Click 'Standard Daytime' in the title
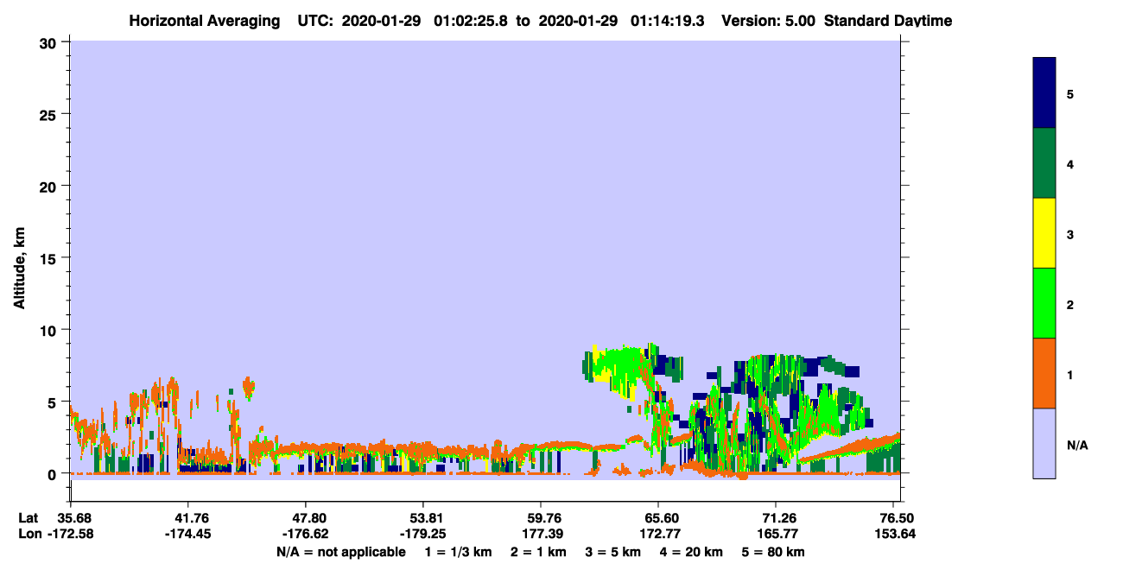 pos(888,21)
